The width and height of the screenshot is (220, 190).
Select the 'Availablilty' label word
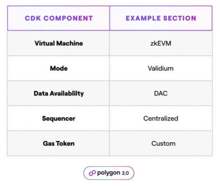point(66,94)
